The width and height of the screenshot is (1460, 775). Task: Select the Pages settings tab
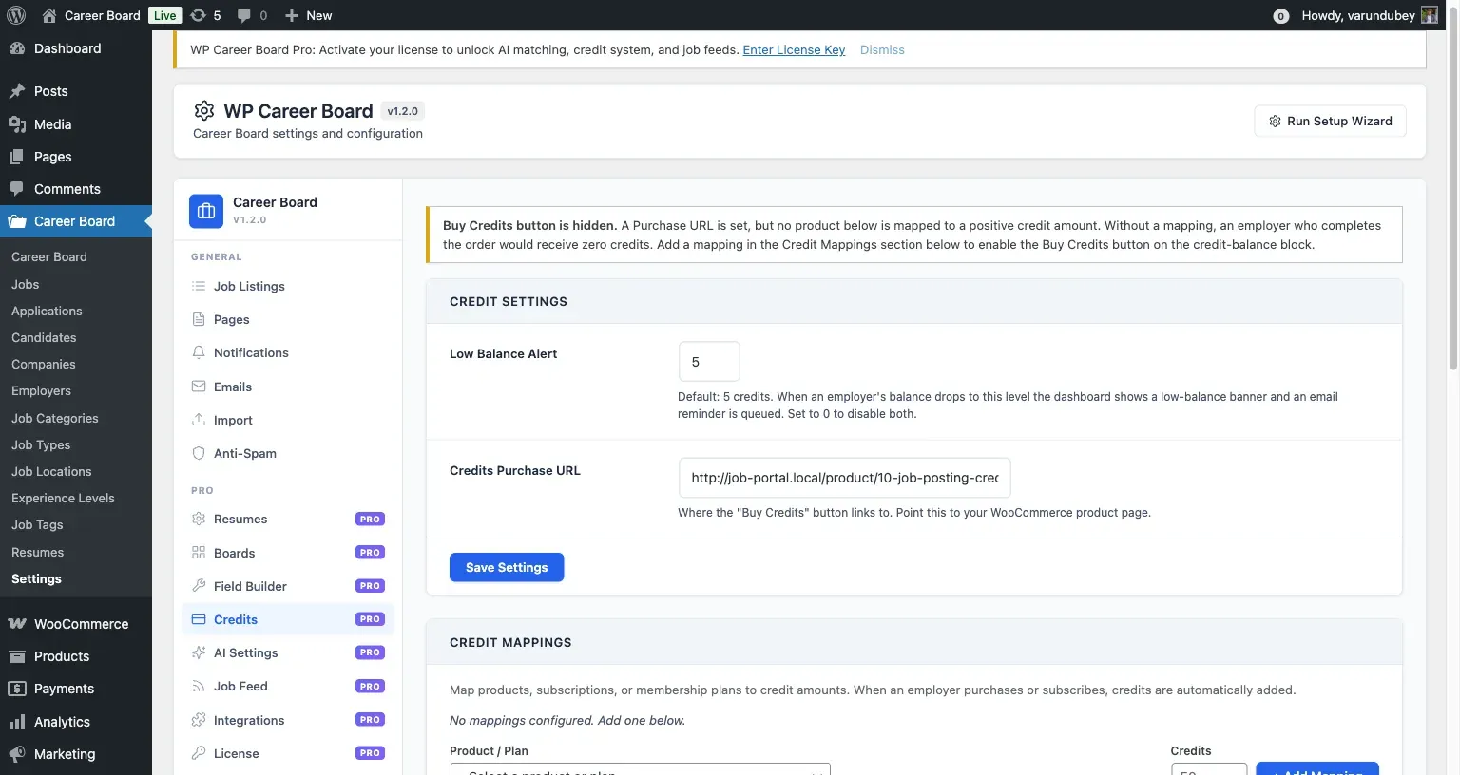click(288, 319)
